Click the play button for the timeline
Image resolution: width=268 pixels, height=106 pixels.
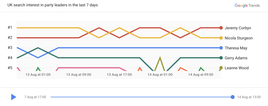[x=14, y=97]
